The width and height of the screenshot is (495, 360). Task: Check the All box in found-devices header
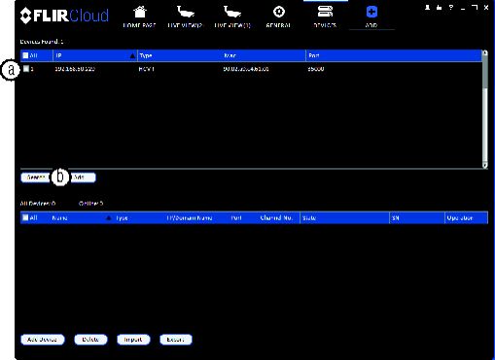[25, 55]
